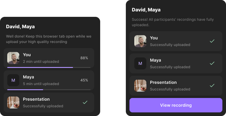This screenshot has width=226, height=116.
Task: Click the 88% upload progress bar
Action: [x=49, y=67]
